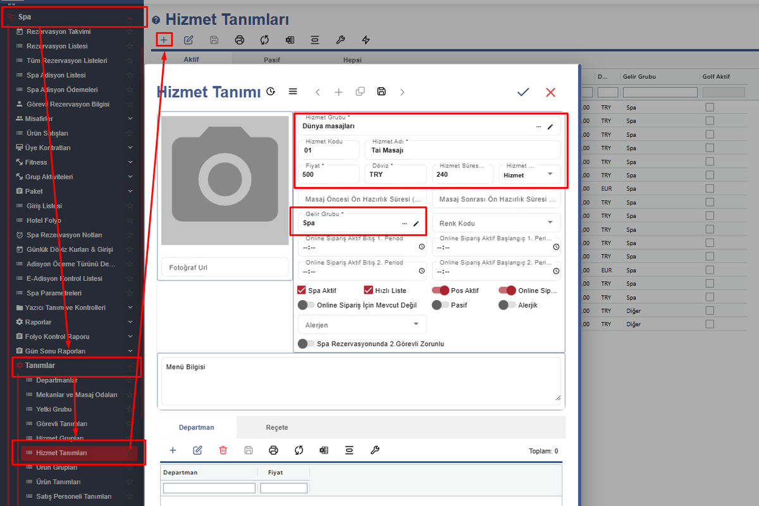Toggle the Pos Aktif switch
This screenshot has height=506, width=759.
click(440, 291)
